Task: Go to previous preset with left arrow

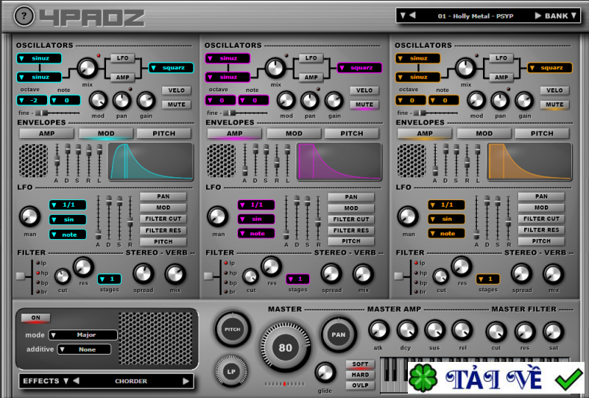Action: click(412, 15)
